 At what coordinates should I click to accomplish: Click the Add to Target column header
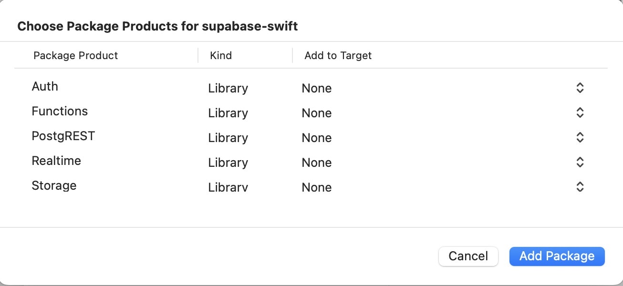[338, 56]
